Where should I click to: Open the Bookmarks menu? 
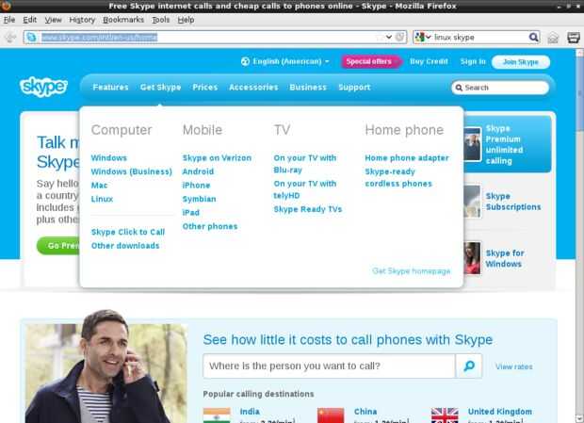point(123,20)
